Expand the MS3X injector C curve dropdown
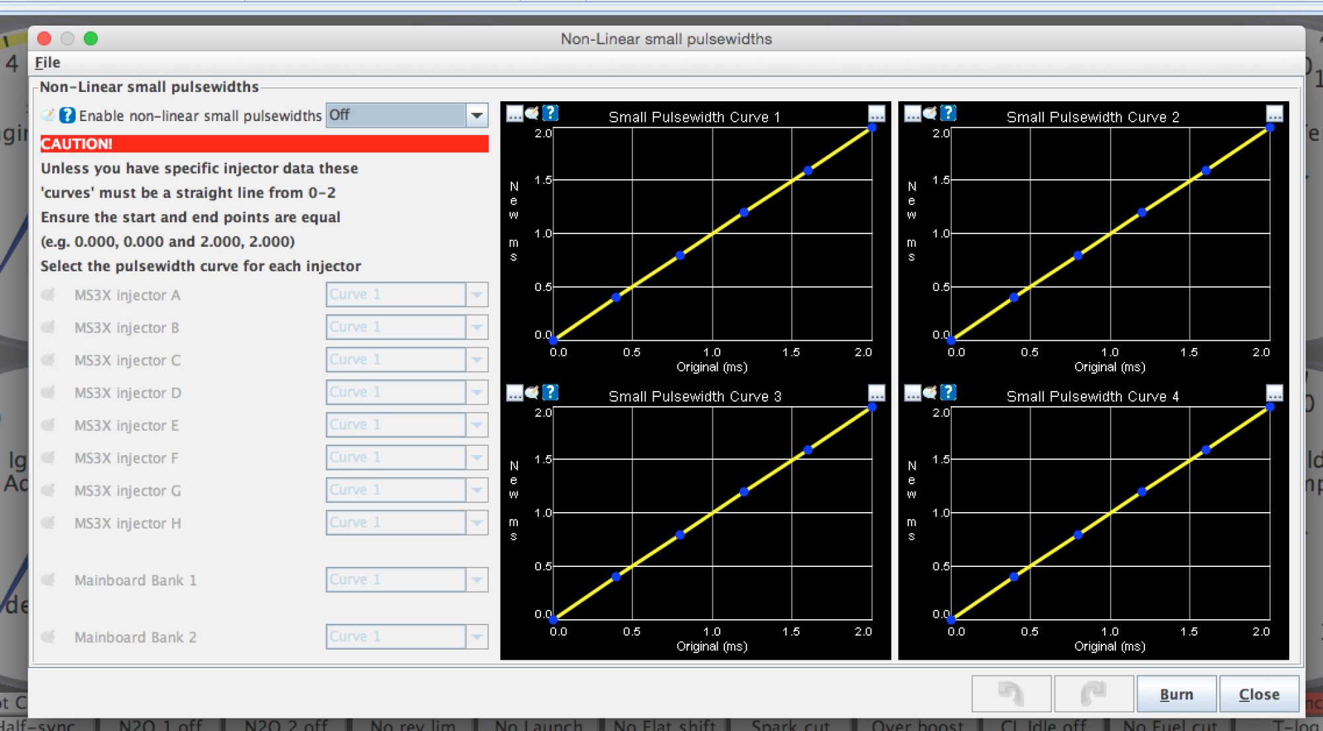The width and height of the screenshot is (1323, 731). (x=476, y=360)
